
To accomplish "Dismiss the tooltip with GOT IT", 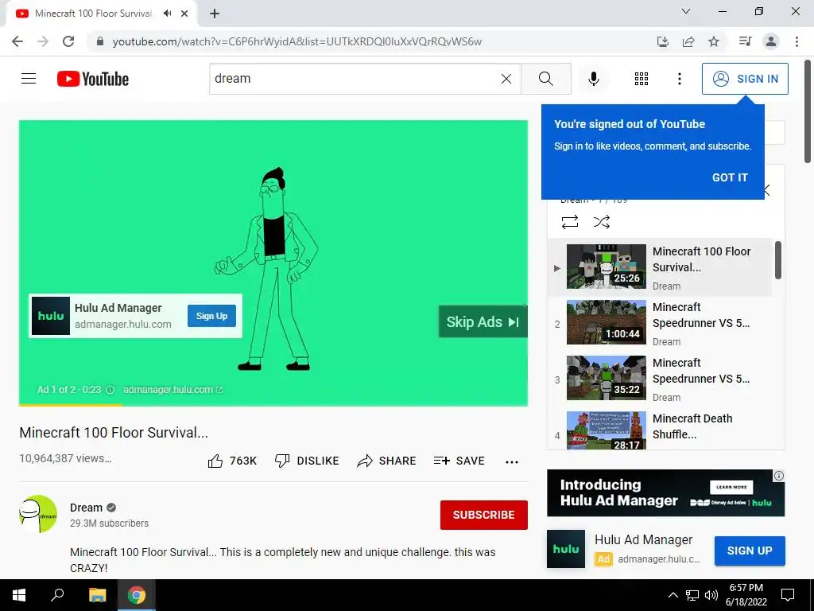I will tap(730, 177).
